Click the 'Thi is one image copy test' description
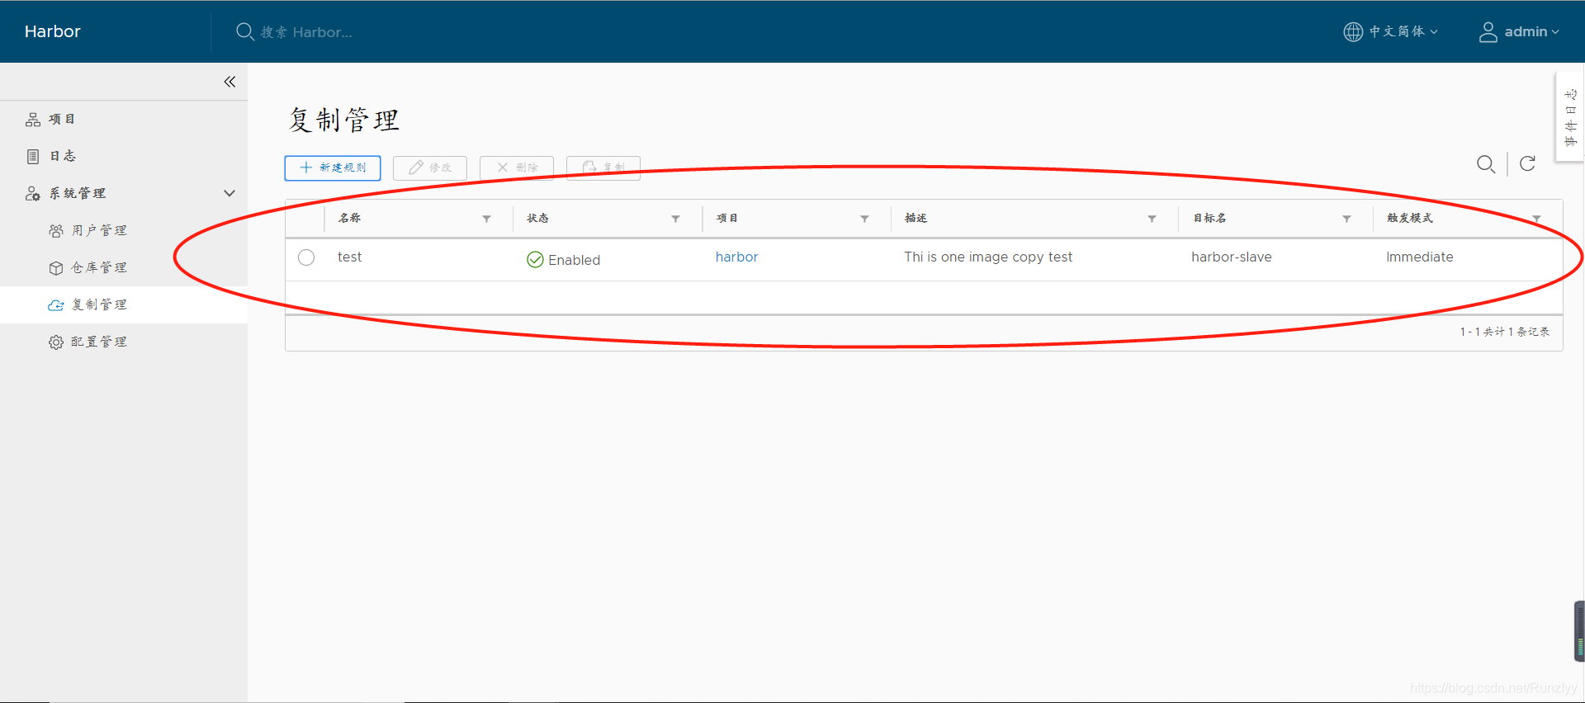The height and width of the screenshot is (703, 1585). [x=988, y=257]
